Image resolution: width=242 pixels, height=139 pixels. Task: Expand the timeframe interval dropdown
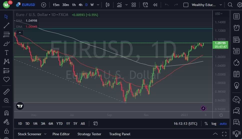click(98, 5)
